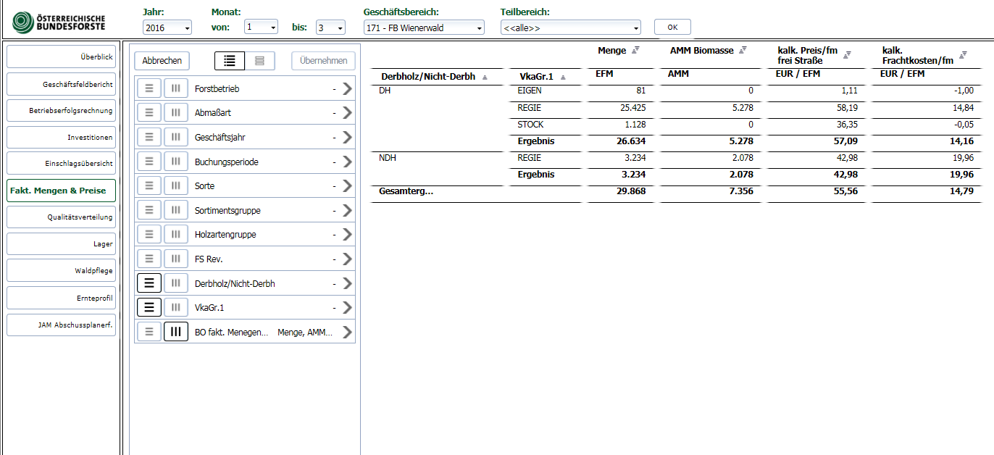Click the STOCK row label
The width and height of the screenshot is (994, 455).
coord(530,124)
